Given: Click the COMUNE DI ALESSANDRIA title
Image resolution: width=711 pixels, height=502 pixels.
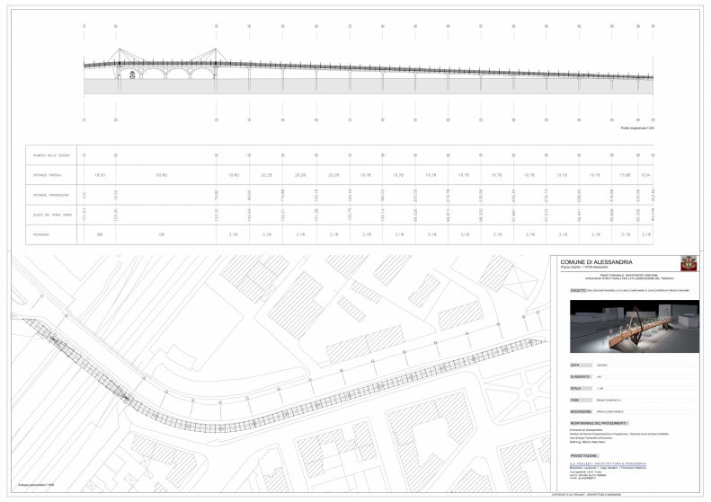Looking at the screenshot, I should click(596, 262).
